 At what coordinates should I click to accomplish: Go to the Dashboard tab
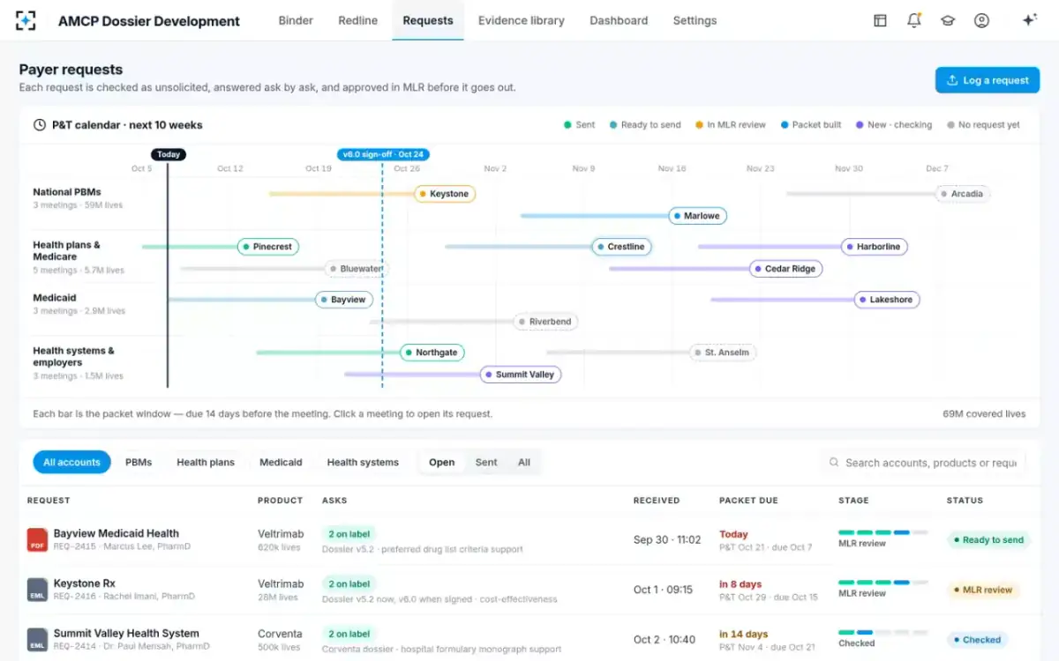pyautogui.click(x=619, y=20)
